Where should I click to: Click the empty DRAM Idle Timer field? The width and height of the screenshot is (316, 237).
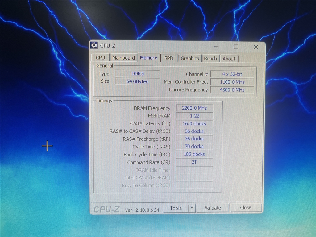(194, 170)
